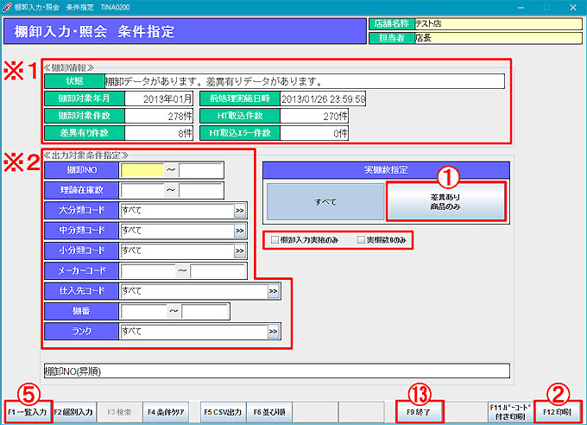This screenshot has width=587, height=425.
Task: Expand the 小分類コード selection list
Action: 240,251
